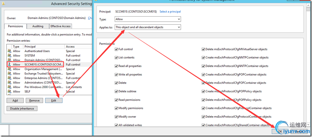Viewport: 312px width, 137px height.
Task: Toggle Create msExchProtocolCfgProtocolContainer objects checkbox
Action: (x=203, y=108)
